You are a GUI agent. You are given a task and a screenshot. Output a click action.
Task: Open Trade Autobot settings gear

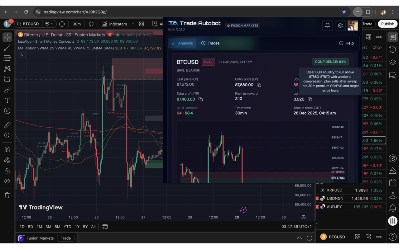[340, 26]
